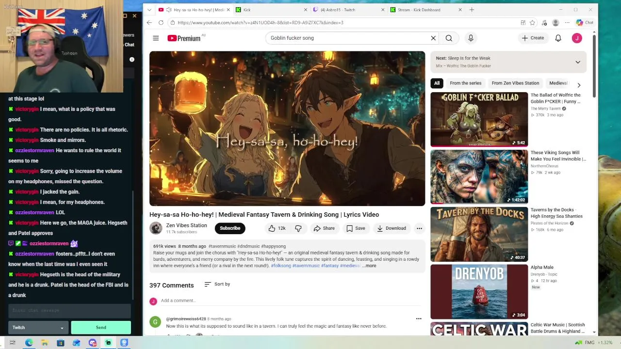Run search with the magnifier button
This screenshot has height=349, width=621.
click(449, 38)
